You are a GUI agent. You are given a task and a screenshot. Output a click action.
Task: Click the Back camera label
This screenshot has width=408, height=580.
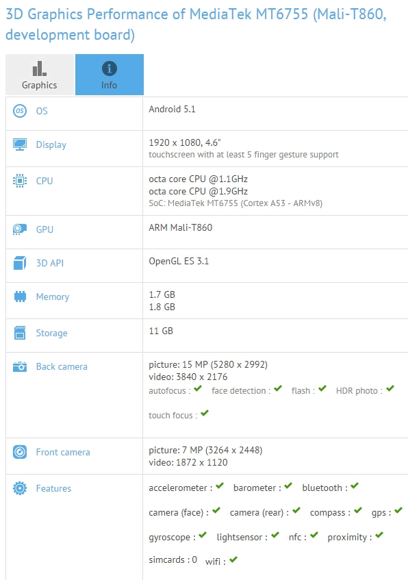click(x=62, y=366)
